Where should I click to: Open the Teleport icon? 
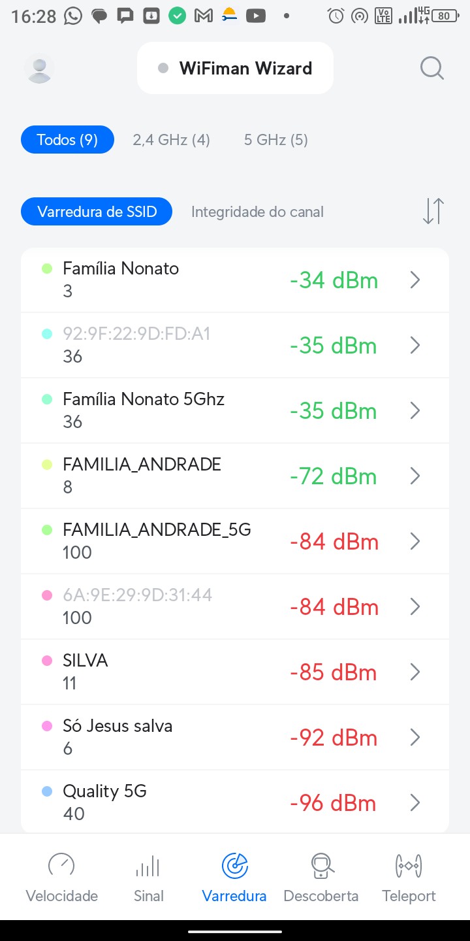tap(409, 866)
